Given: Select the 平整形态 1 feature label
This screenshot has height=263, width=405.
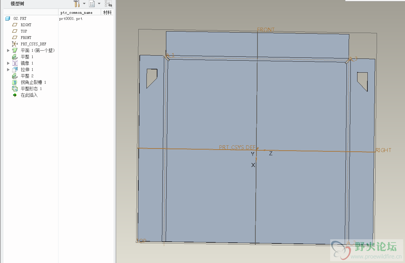Looking at the screenshot, I should (x=31, y=89).
